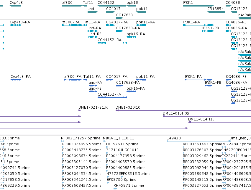Viewport: 251px width, 190px height.
Task: Click the CG17633-RA transcript
Action: (x=119, y=31)
